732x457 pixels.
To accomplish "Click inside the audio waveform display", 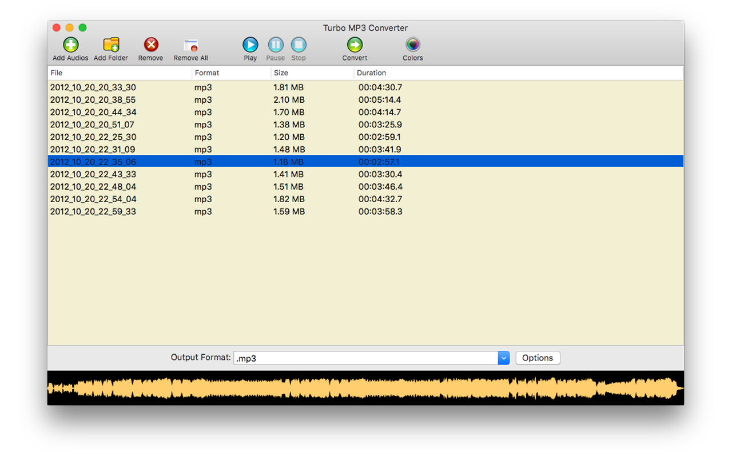I will point(365,388).
